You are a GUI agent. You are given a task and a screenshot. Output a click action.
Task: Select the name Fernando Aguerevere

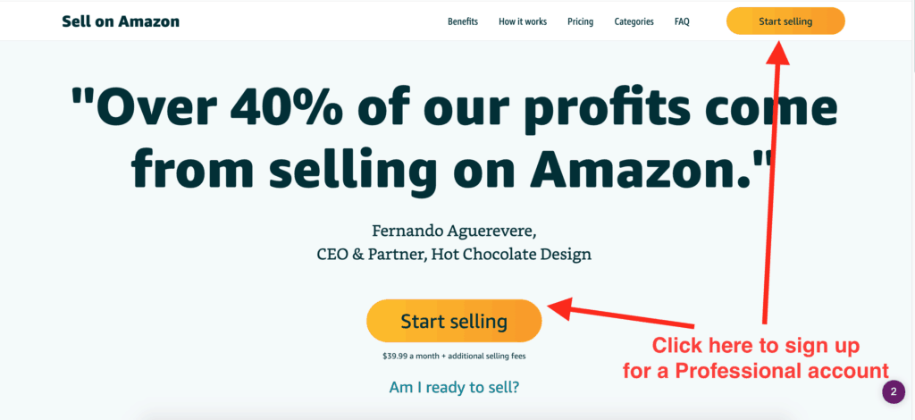[x=454, y=231]
